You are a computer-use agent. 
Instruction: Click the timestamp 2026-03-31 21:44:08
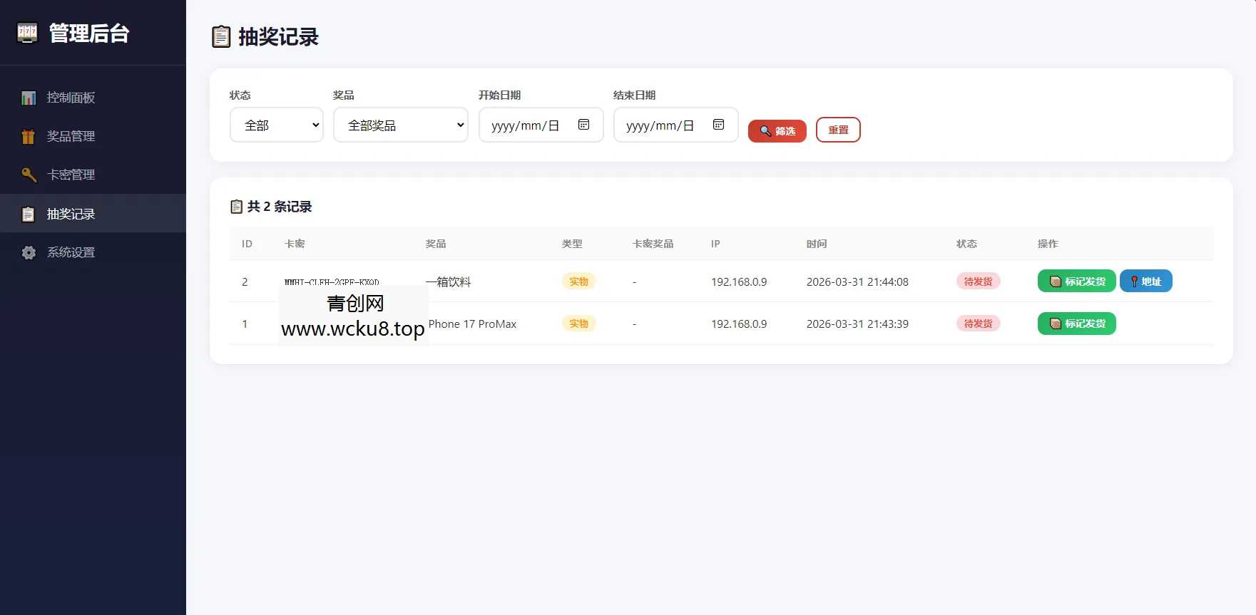pos(857,282)
